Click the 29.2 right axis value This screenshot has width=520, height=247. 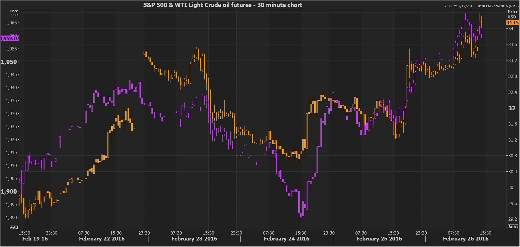tap(513, 219)
